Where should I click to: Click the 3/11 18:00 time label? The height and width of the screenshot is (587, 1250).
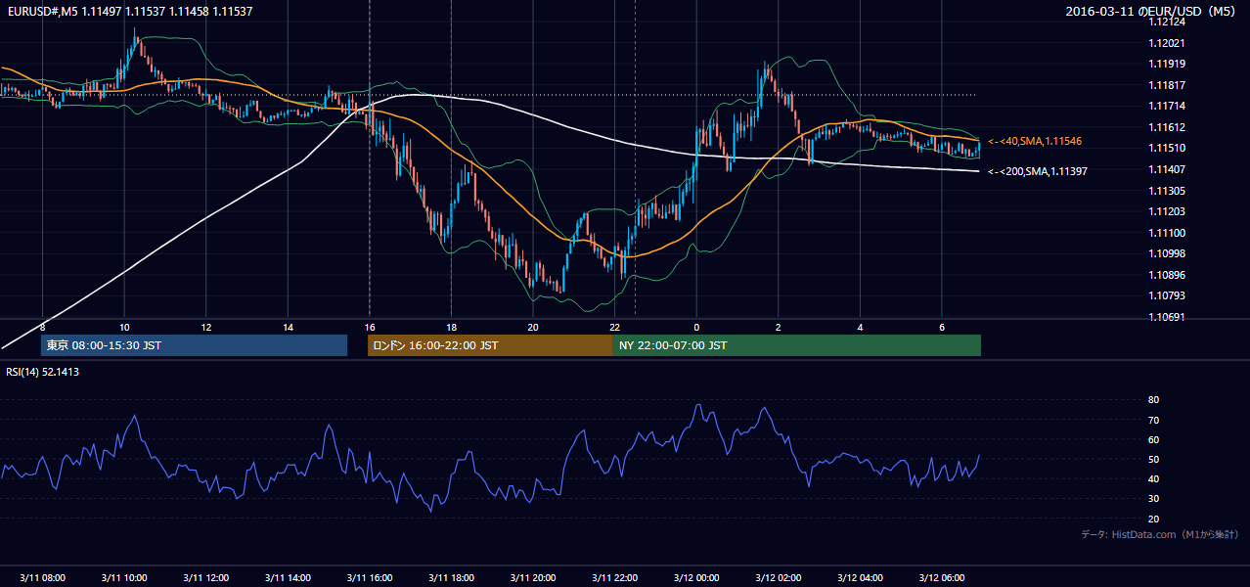451,577
